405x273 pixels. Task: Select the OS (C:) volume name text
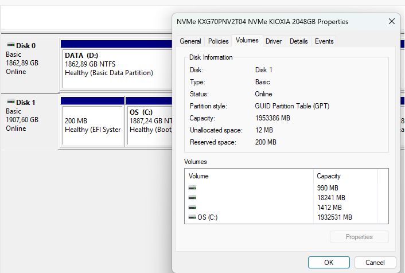[x=208, y=217]
